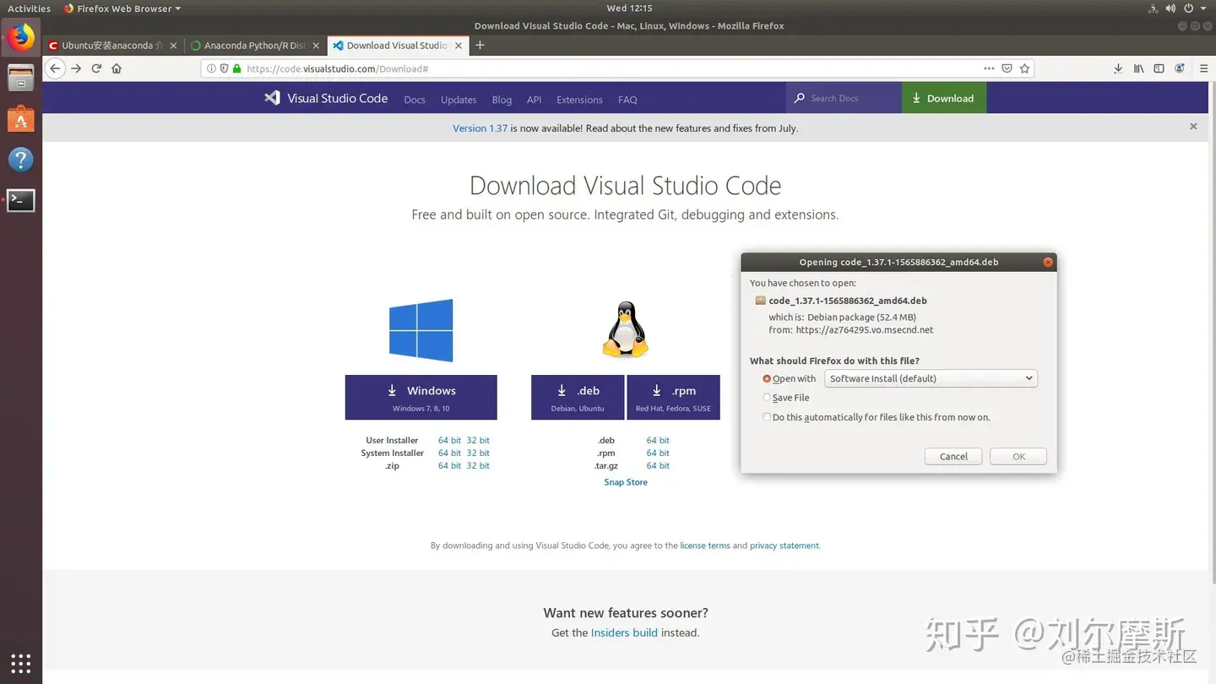1216x684 pixels.
Task: Open the FAQ nav item
Action: click(627, 100)
